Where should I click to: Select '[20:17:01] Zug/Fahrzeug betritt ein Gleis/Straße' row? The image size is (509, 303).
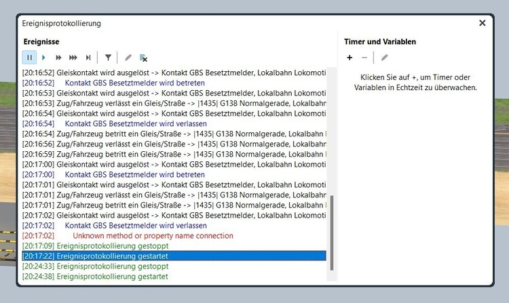point(174,205)
